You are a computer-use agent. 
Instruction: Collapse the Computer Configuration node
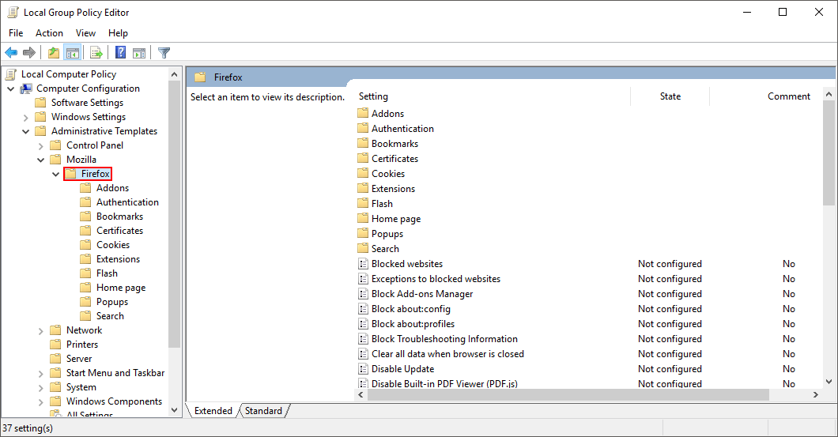coord(11,89)
